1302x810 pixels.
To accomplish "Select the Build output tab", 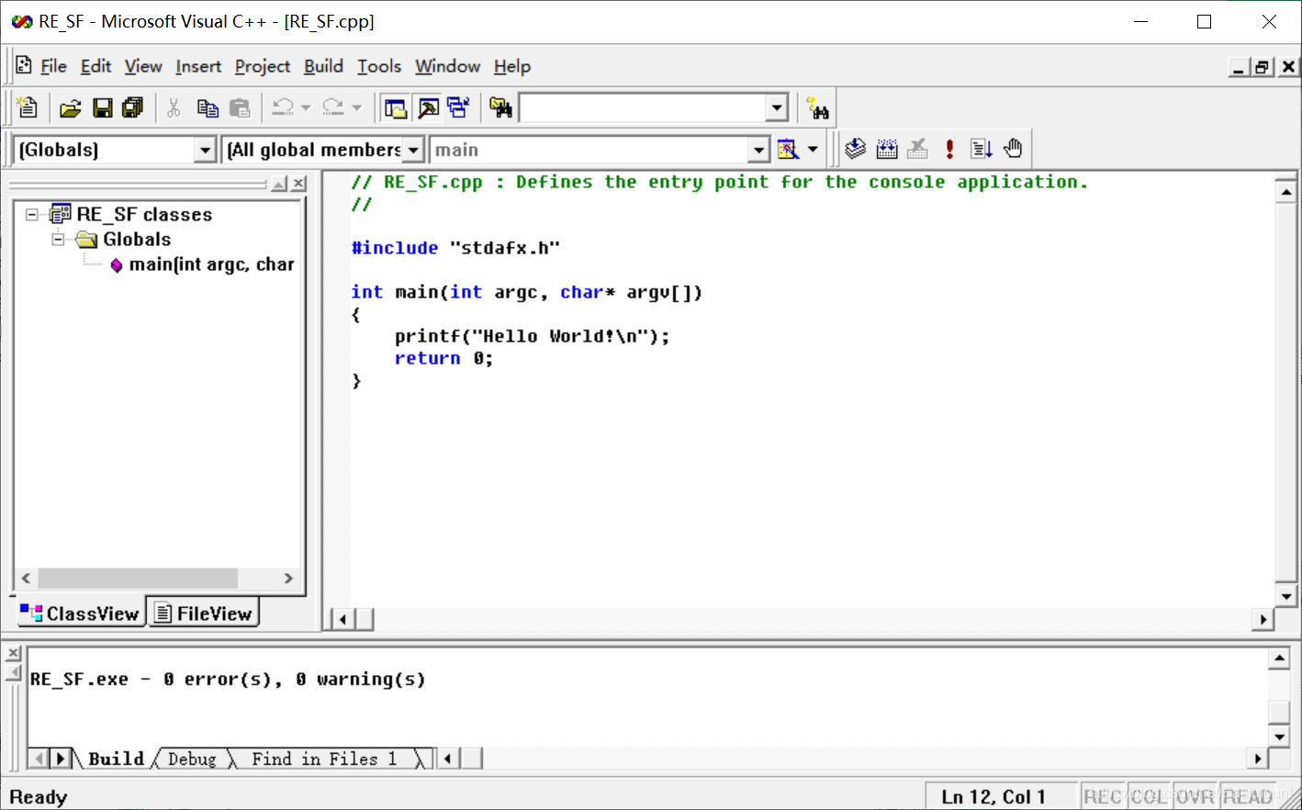I will point(116,759).
